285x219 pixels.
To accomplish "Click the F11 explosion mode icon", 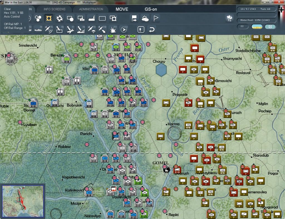I will (113, 29).
